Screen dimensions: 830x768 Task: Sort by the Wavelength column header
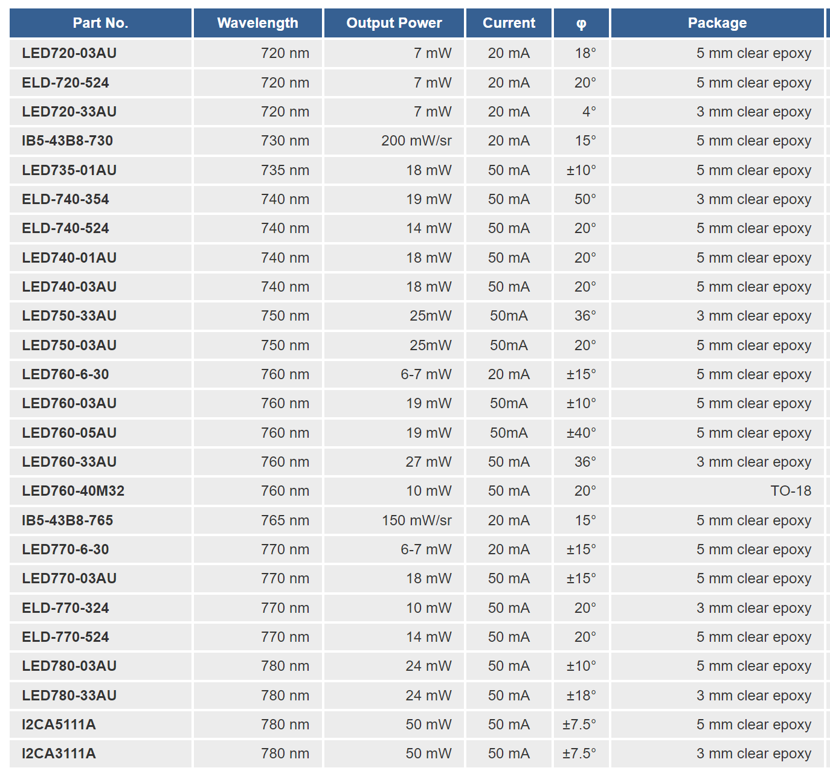click(257, 23)
